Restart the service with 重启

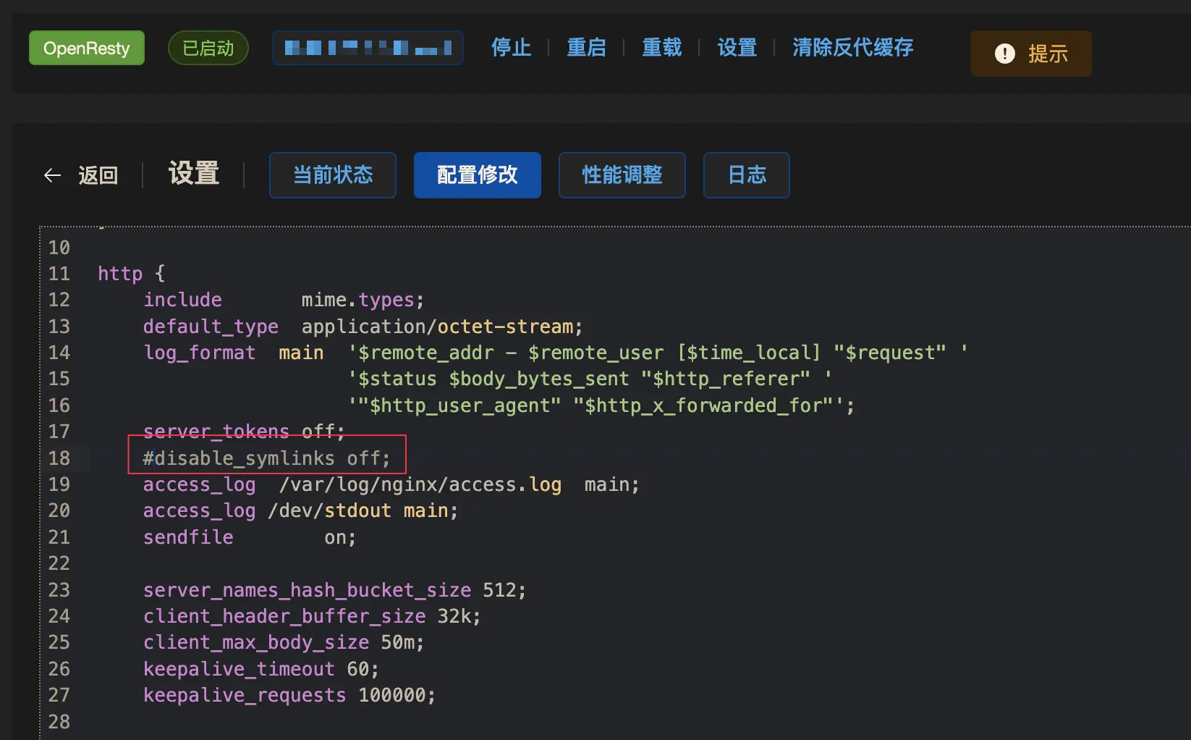(x=586, y=48)
